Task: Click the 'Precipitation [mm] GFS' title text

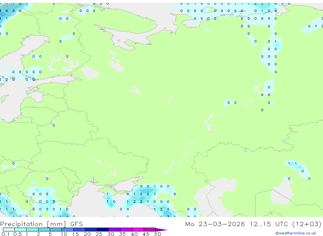Action: (x=41, y=224)
